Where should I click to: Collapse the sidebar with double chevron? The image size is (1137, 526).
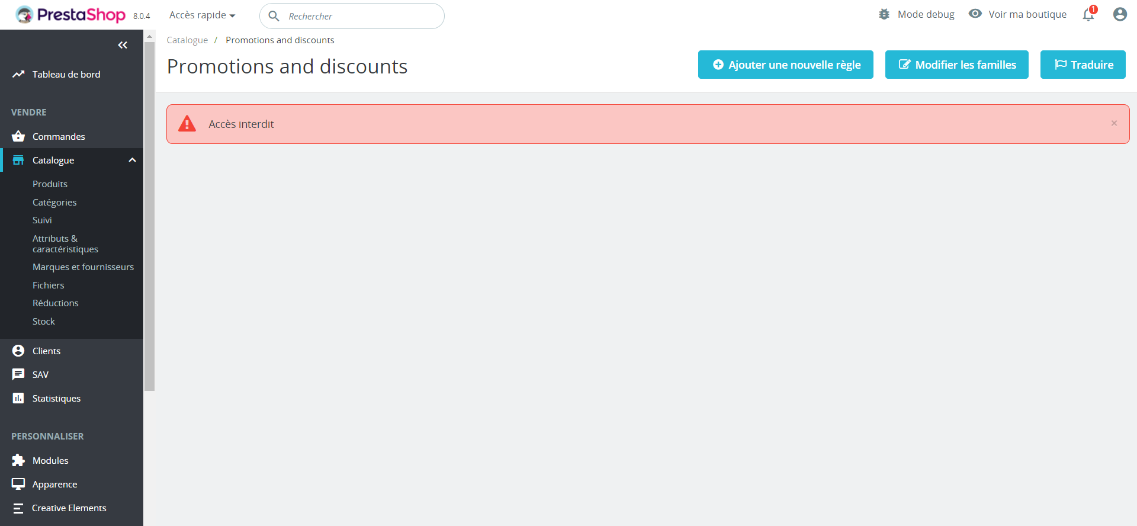[x=123, y=45]
